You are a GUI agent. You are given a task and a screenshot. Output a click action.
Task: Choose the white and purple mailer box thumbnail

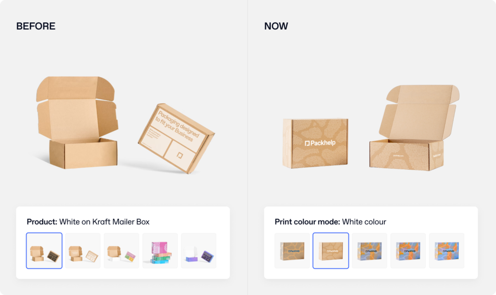(x=199, y=251)
